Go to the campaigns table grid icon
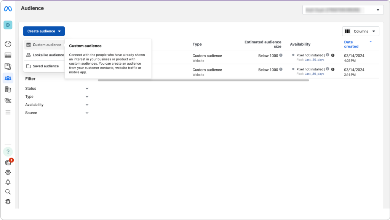Screen dimensions: 390x220 point(8,56)
